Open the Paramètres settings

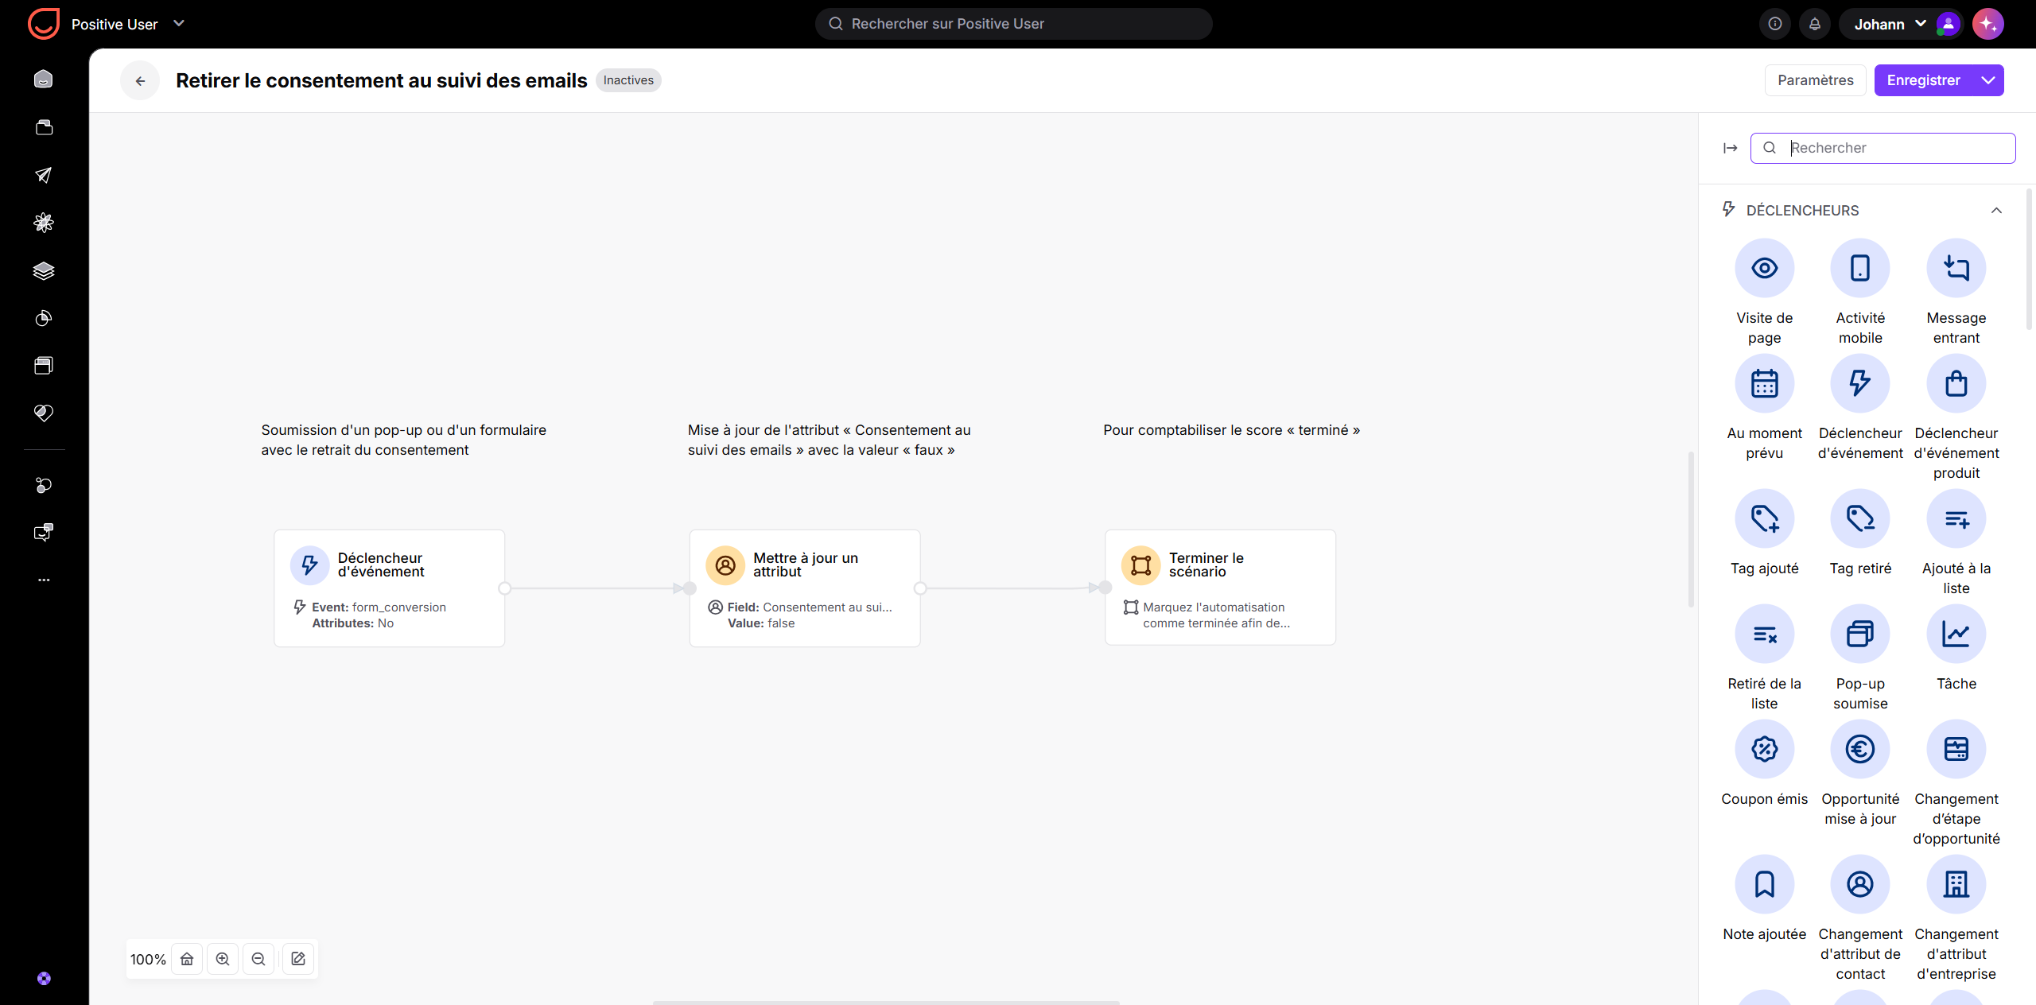(1815, 80)
